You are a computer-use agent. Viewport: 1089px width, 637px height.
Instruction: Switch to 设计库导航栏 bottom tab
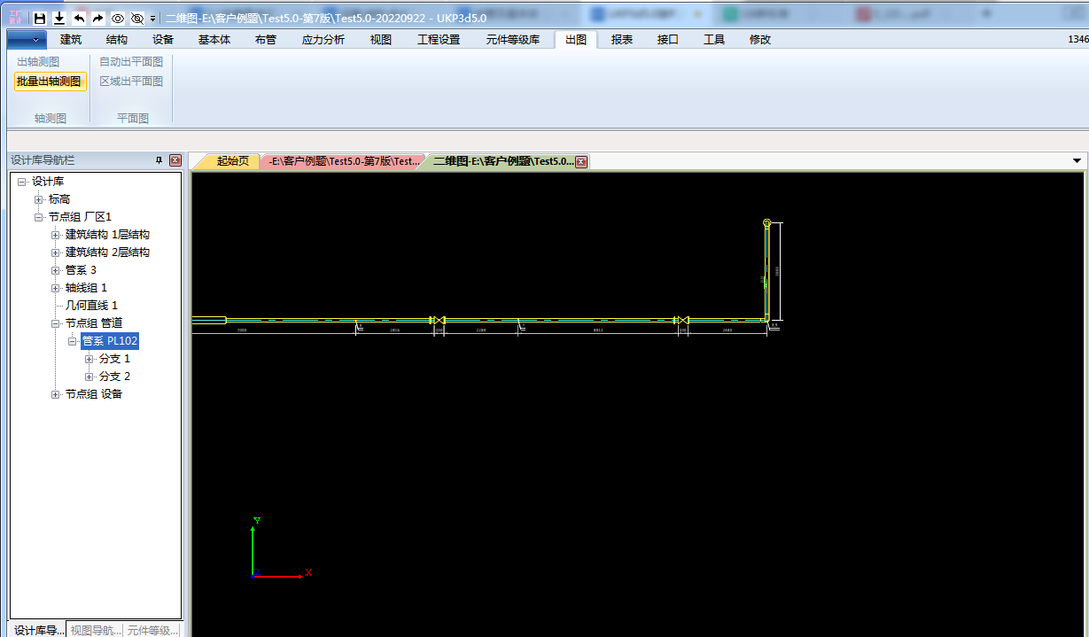pyautogui.click(x=38, y=630)
